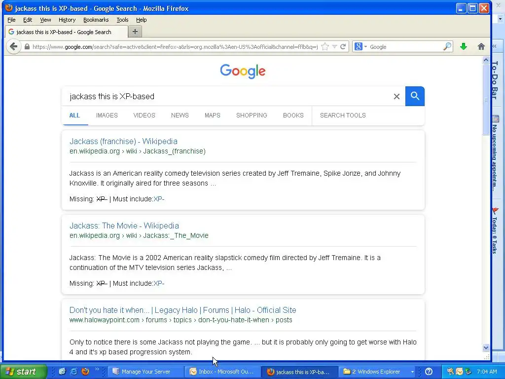Launch Internet Explorer from Quick Launch

pos(74,371)
